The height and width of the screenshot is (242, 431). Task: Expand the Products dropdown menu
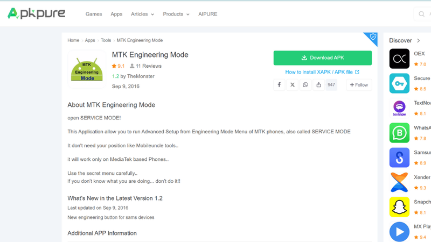tap(176, 14)
